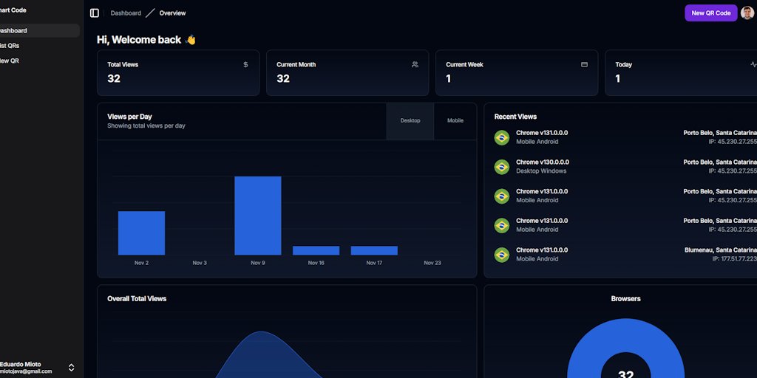Select the Nov 2 bar in chart
The image size is (757, 378).
141,233
